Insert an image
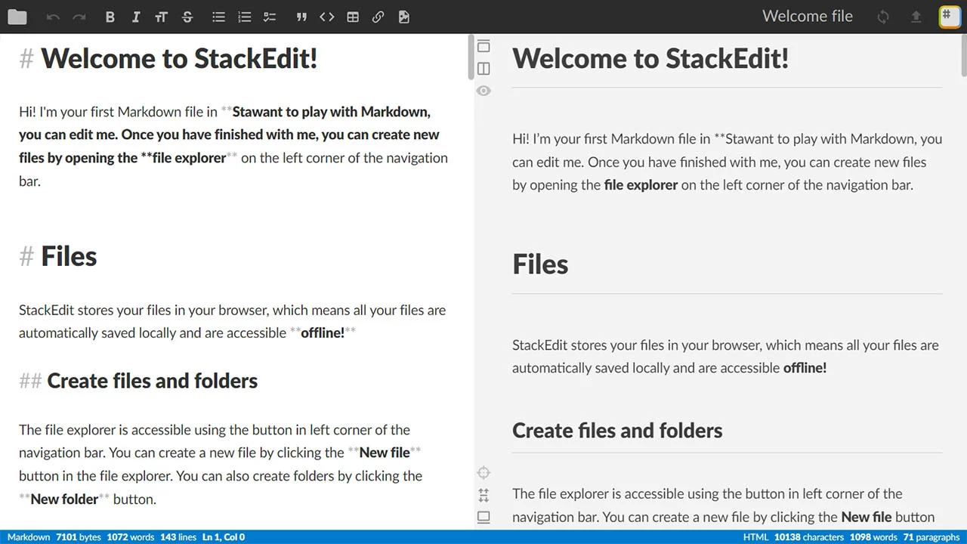Viewport: 967px width, 544px height. coord(404,17)
